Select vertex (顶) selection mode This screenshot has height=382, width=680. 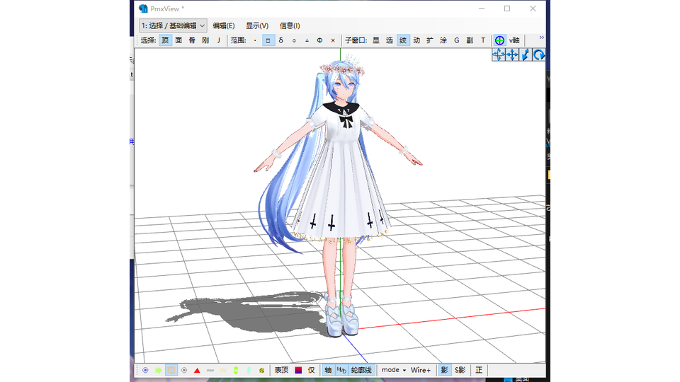(165, 40)
